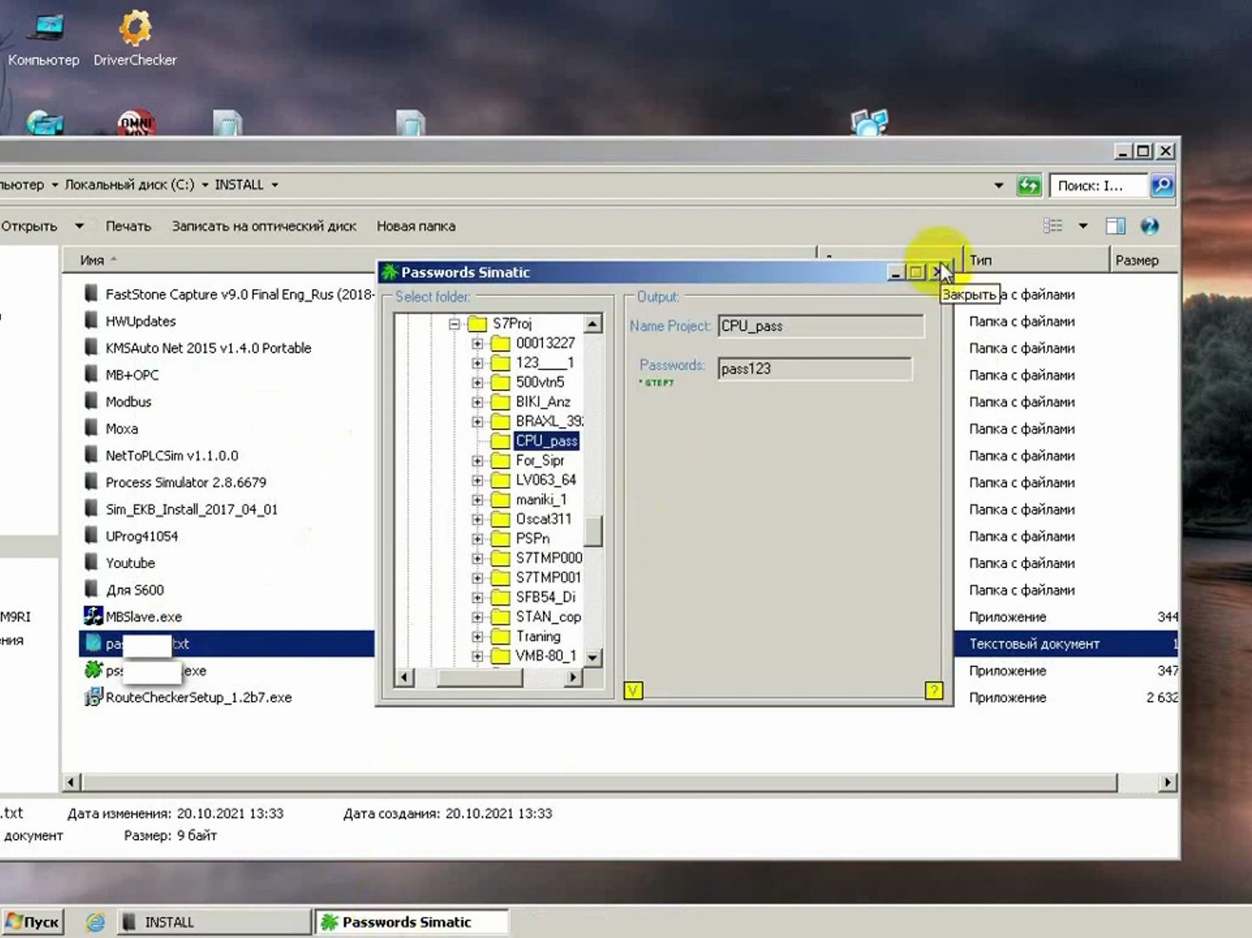Expand the PSPn folder node
Screen dimensions: 1252x938
(478, 538)
